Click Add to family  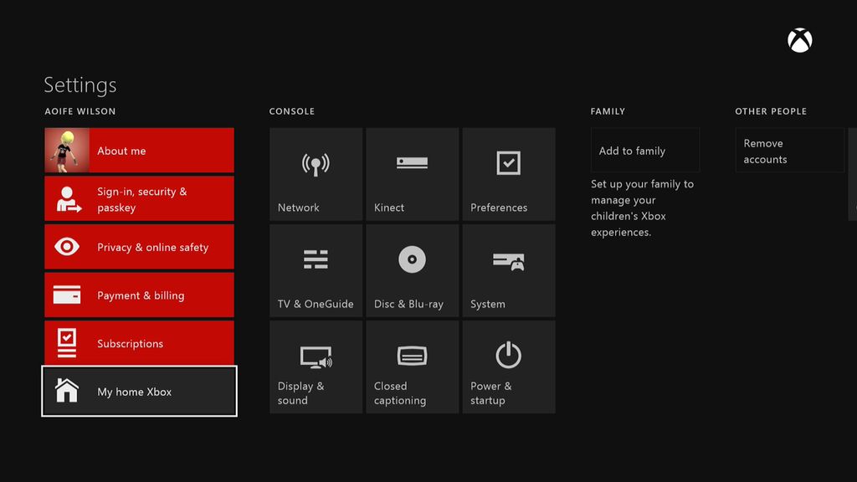644,150
